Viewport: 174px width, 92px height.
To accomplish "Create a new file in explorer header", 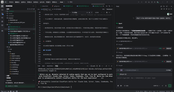I will pos(28,9).
